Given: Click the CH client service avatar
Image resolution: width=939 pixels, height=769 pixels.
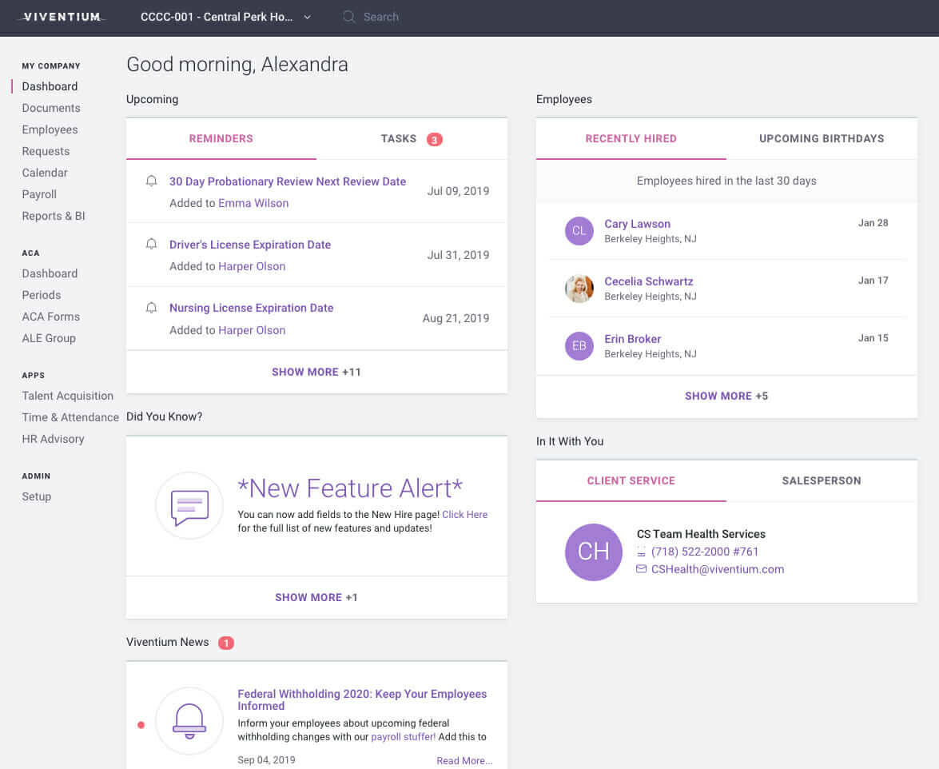Looking at the screenshot, I should click(593, 552).
